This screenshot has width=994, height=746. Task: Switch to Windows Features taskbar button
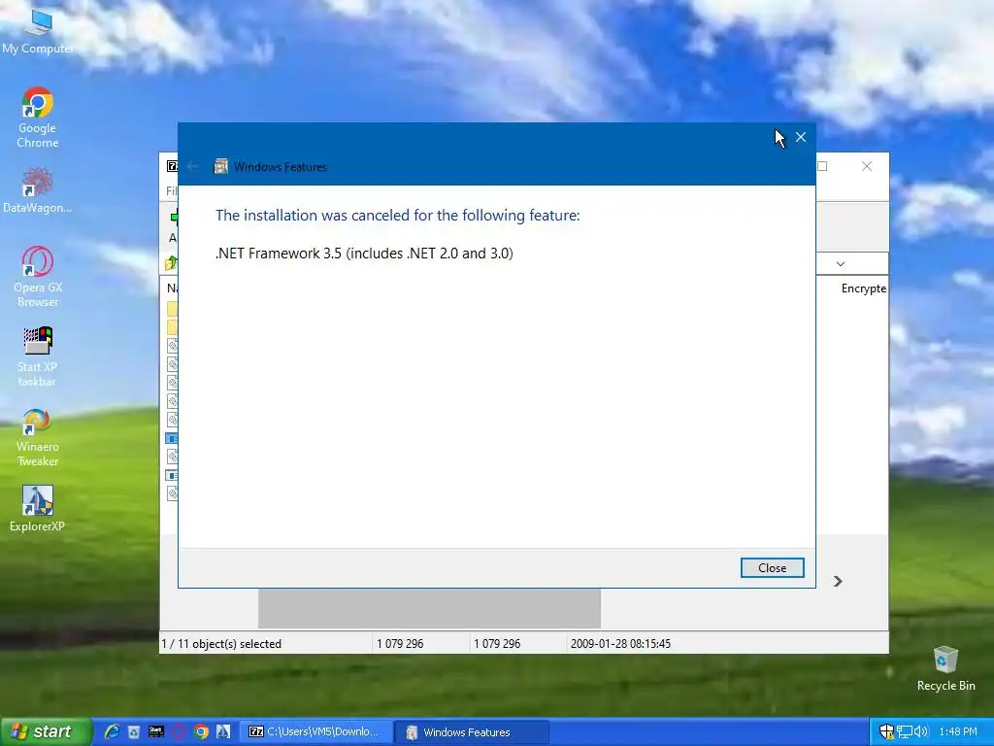471,732
